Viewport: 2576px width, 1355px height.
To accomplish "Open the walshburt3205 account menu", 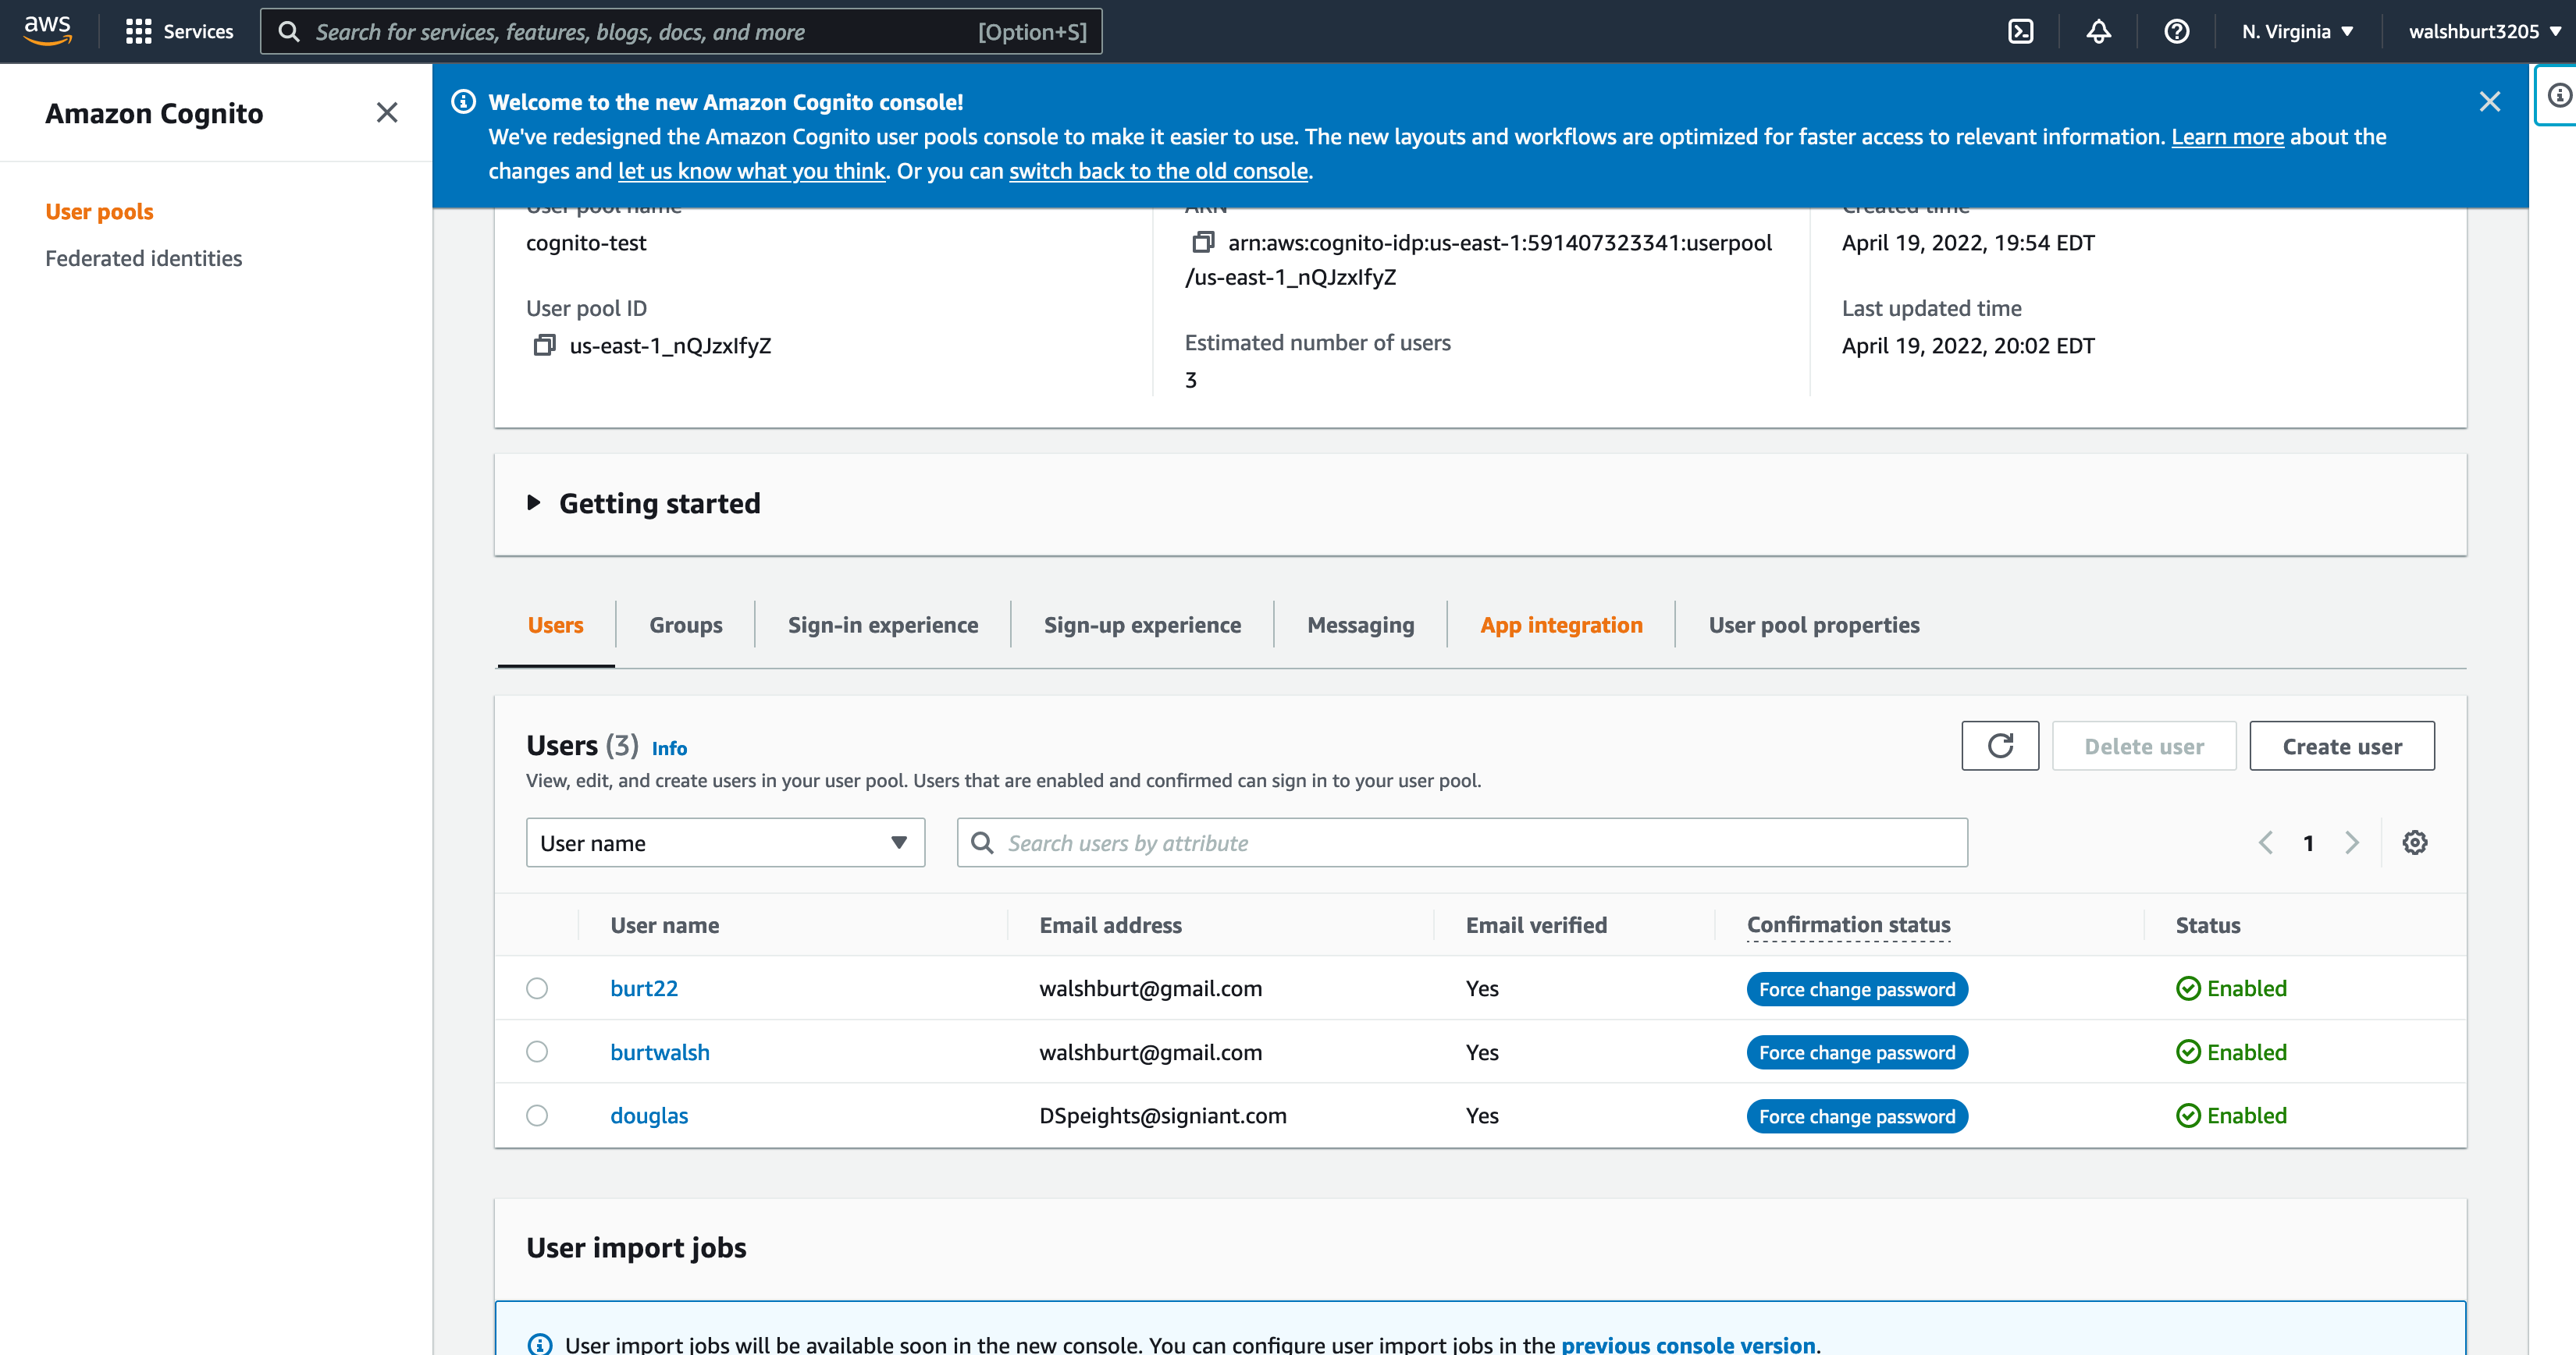I will (x=2485, y=31).
